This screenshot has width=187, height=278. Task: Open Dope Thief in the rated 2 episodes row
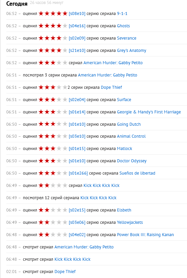coord(111,87)
